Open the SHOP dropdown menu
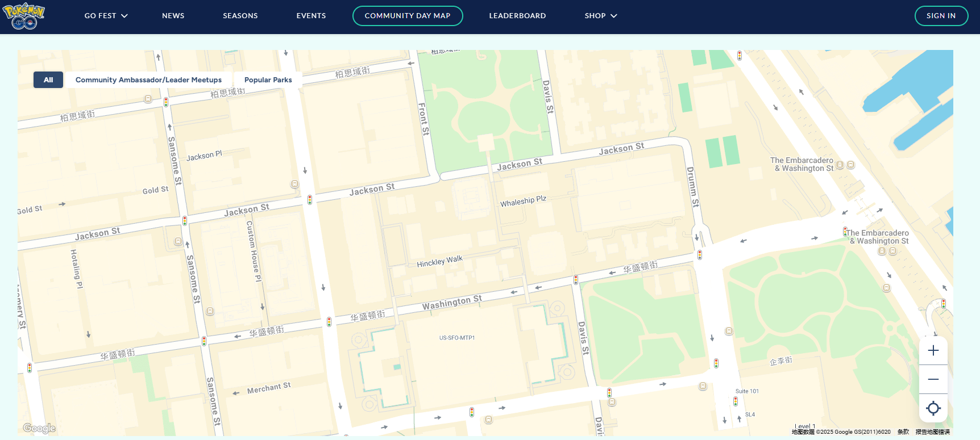The height and width of the screenshot is (440, 980). click(x=600, y=16)
